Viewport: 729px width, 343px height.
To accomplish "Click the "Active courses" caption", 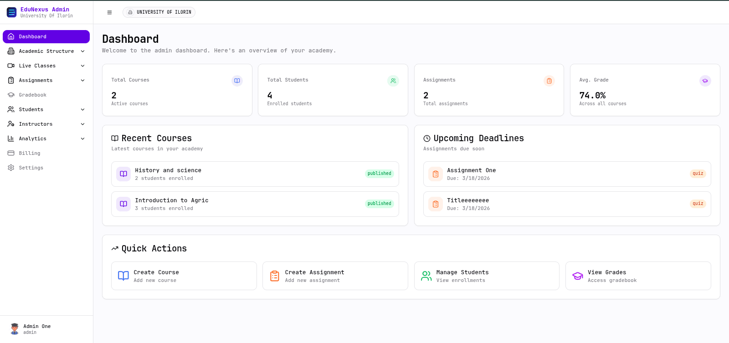I will [129, 104].
